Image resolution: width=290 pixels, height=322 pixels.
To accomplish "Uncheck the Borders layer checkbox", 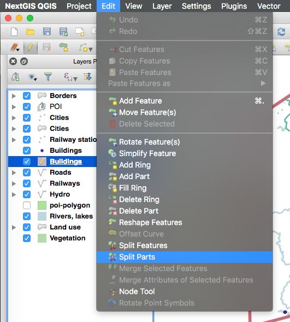I will click(27, 96).
